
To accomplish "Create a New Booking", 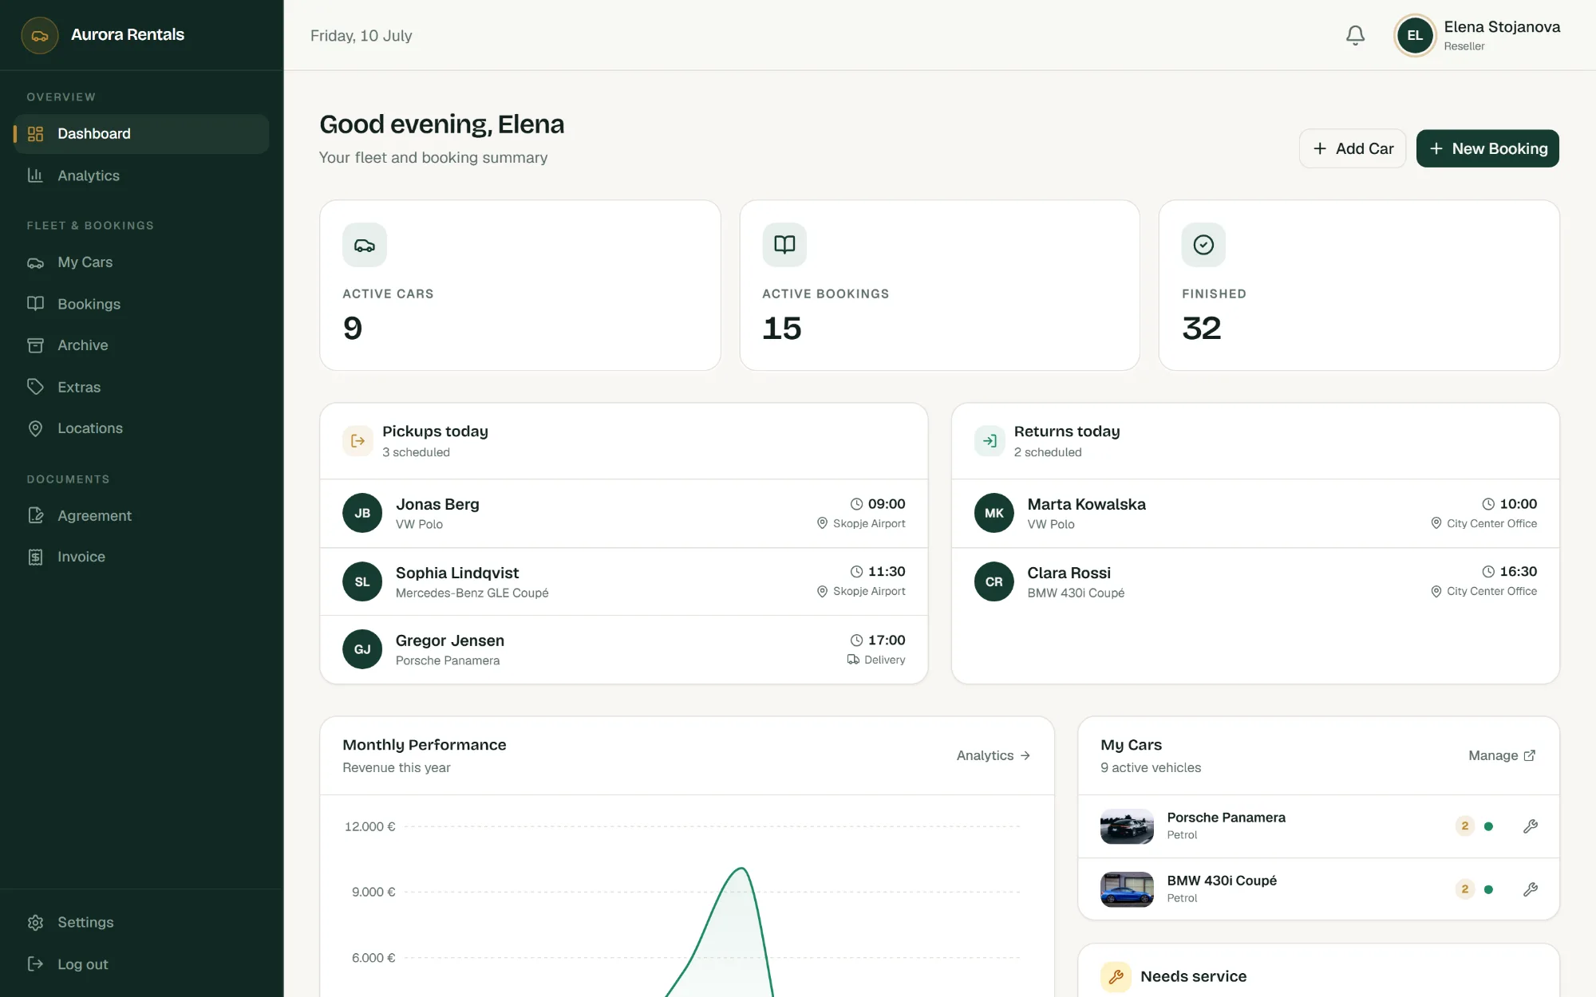I will [x=1487, y=148].
